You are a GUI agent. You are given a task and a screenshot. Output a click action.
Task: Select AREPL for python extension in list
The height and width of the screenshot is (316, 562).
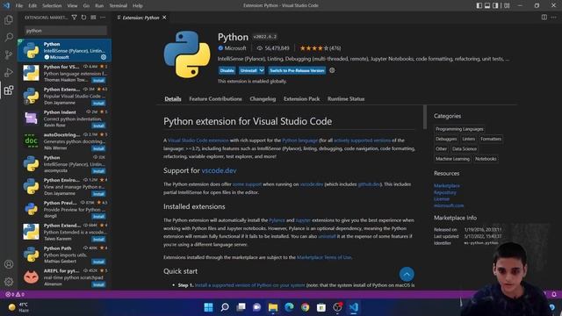pos(64,277)
